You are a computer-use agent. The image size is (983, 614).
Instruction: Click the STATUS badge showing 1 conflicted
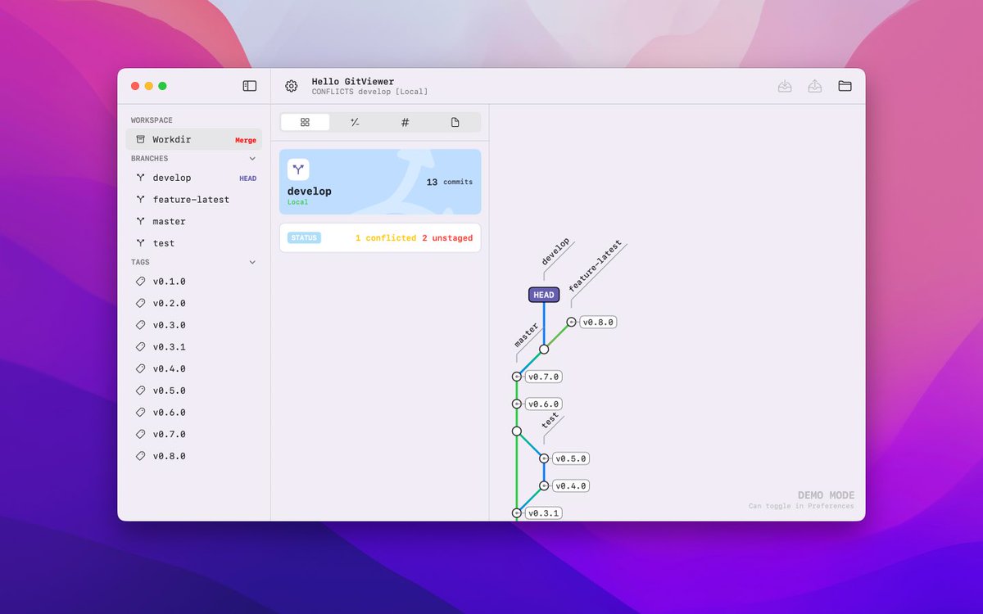304,237
